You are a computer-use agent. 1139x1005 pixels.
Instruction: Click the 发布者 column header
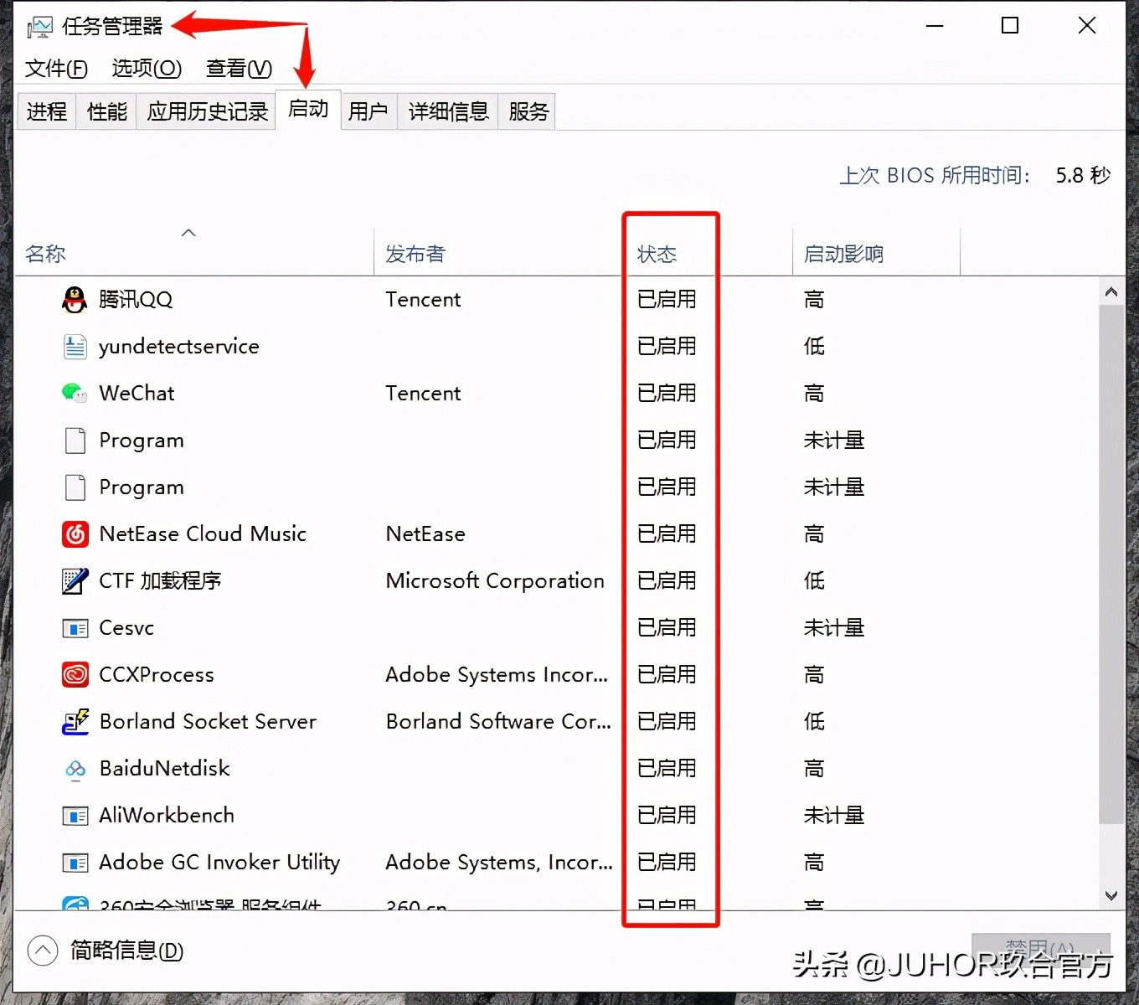tap(414, 253)
